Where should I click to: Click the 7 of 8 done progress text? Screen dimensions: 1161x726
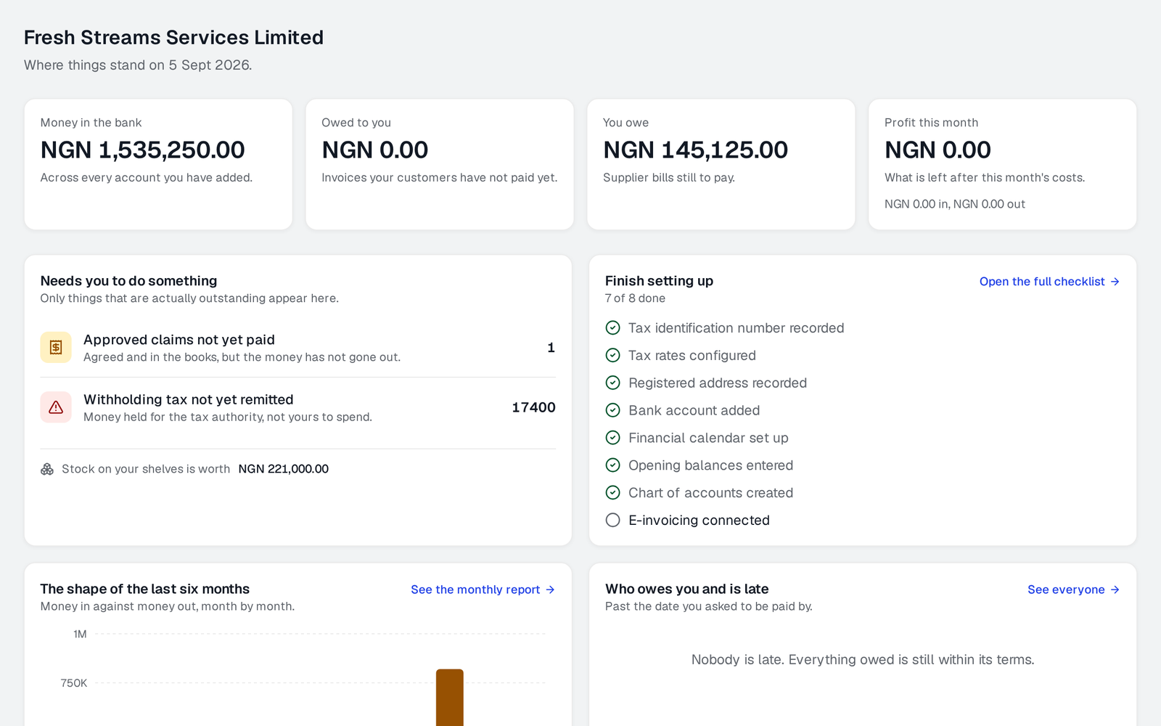point(635,298)
